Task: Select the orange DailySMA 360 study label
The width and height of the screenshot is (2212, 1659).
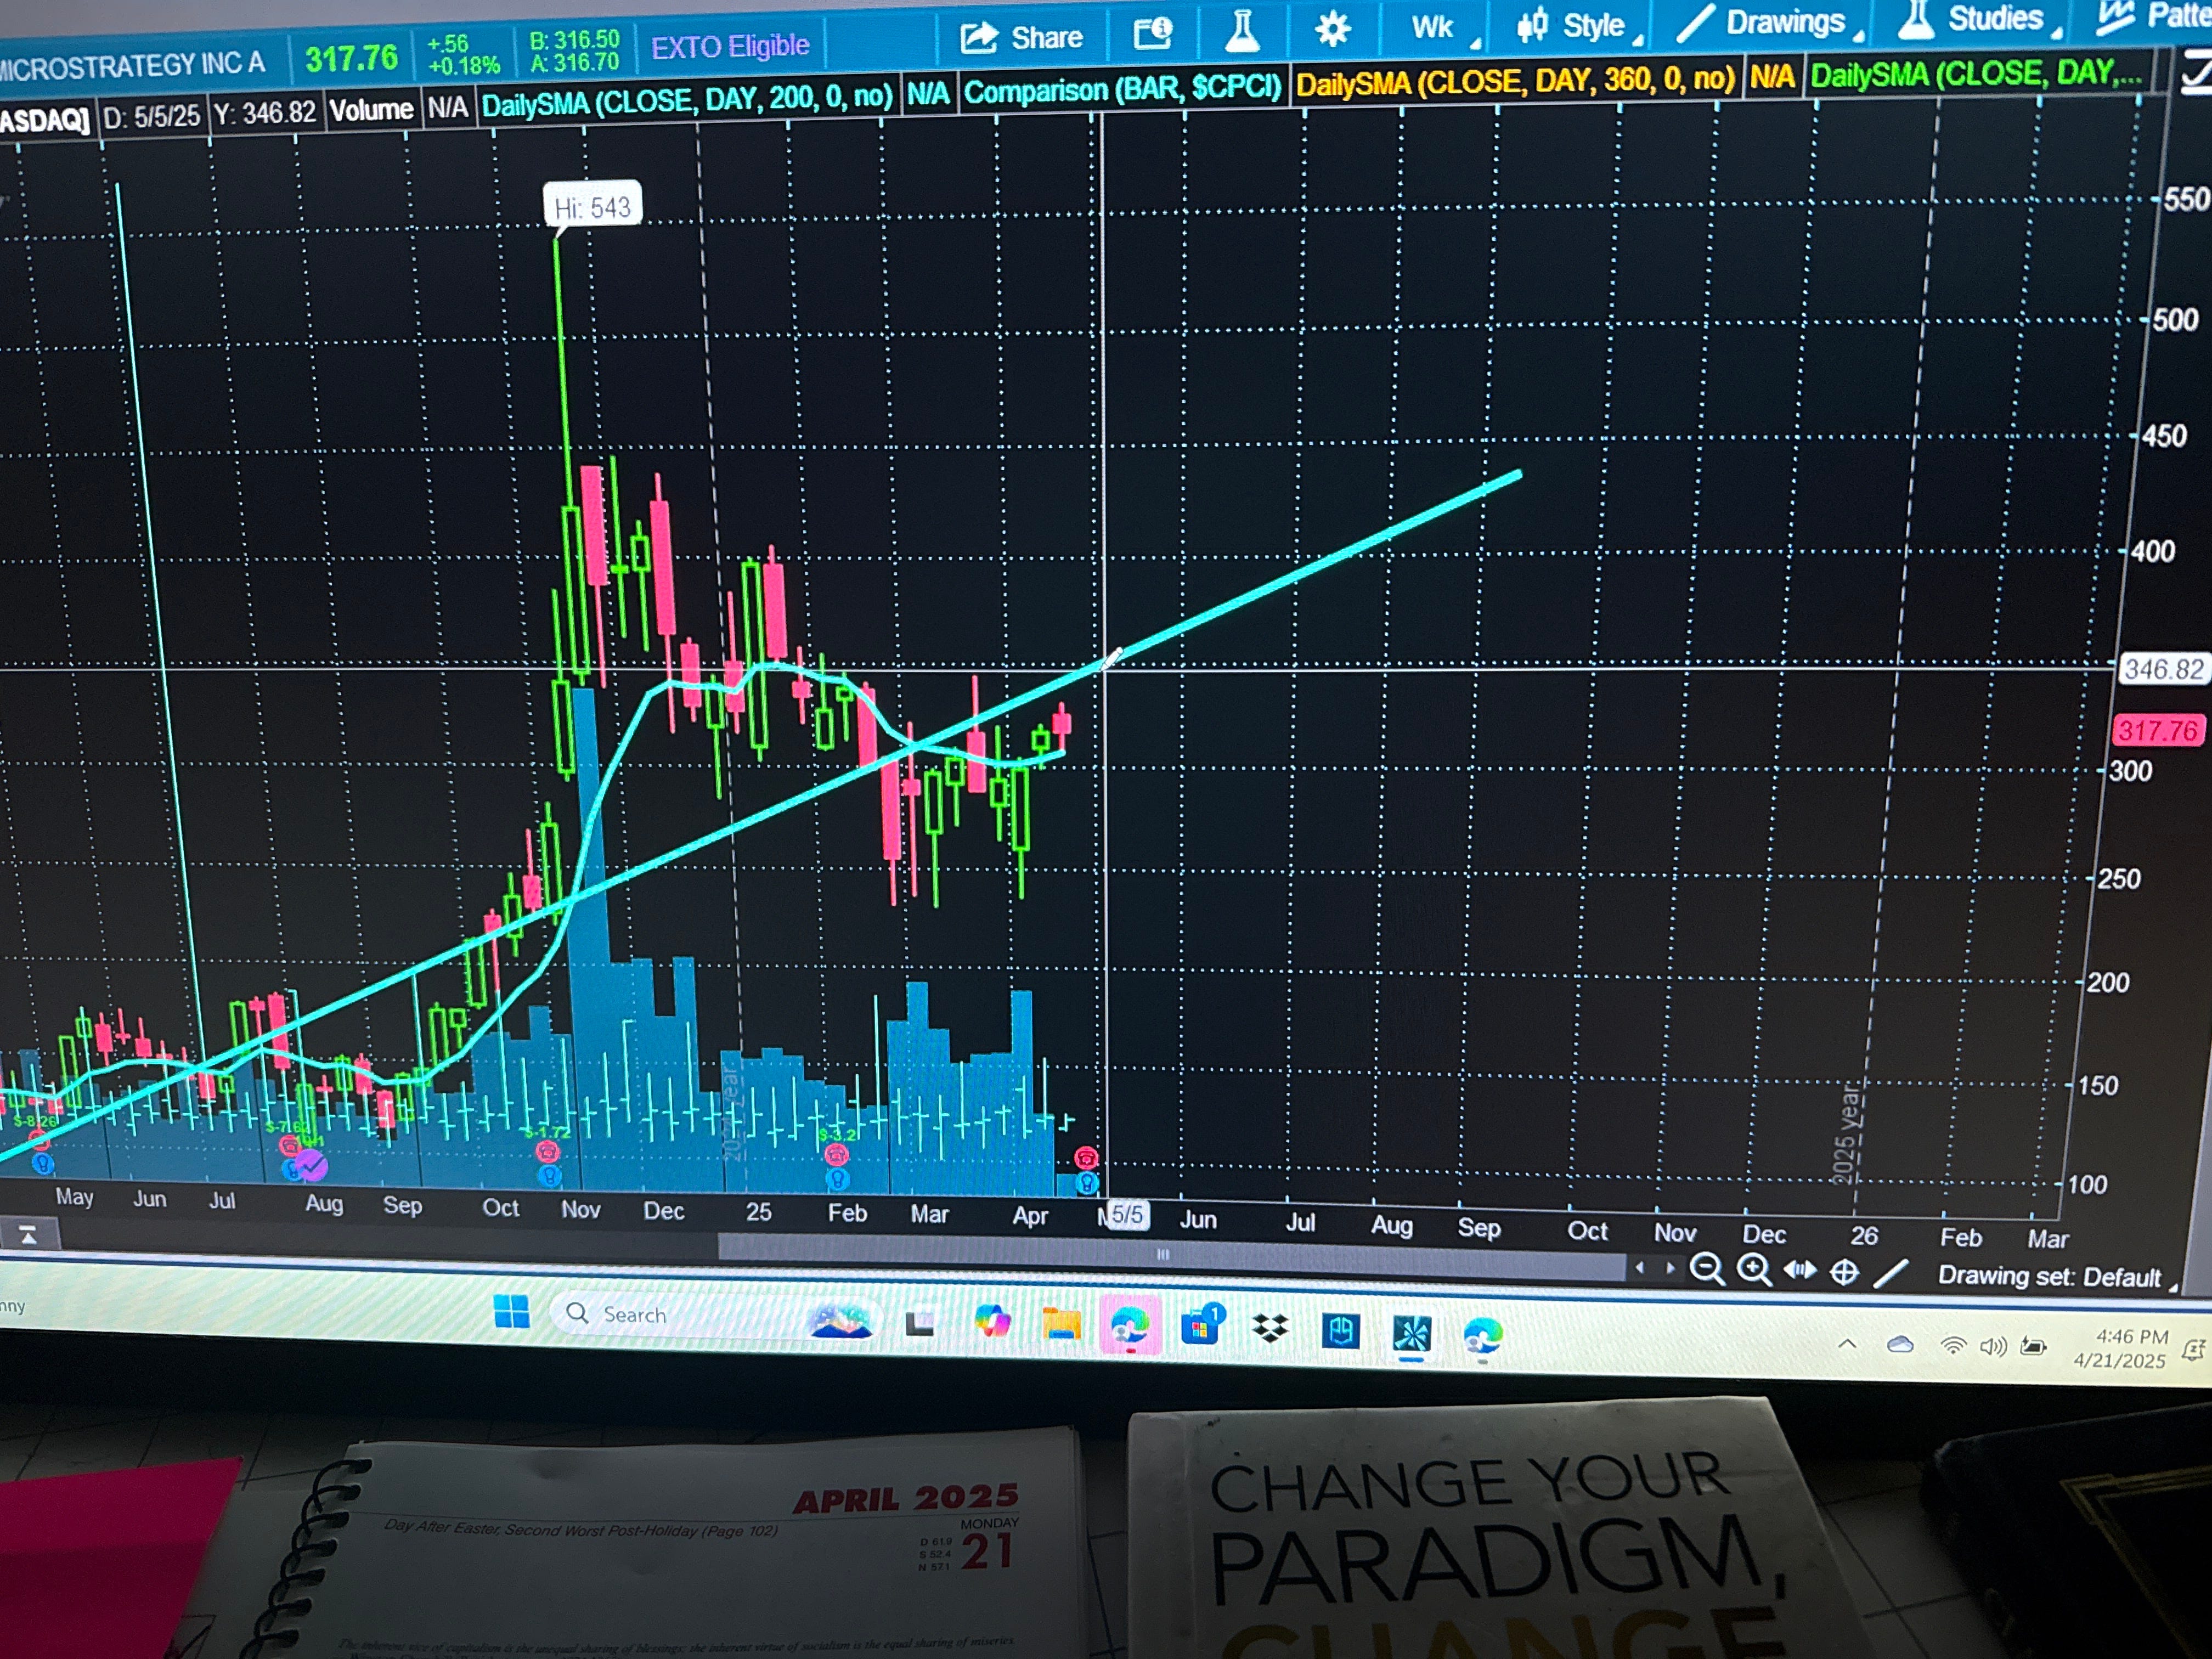Action: 1515,82
